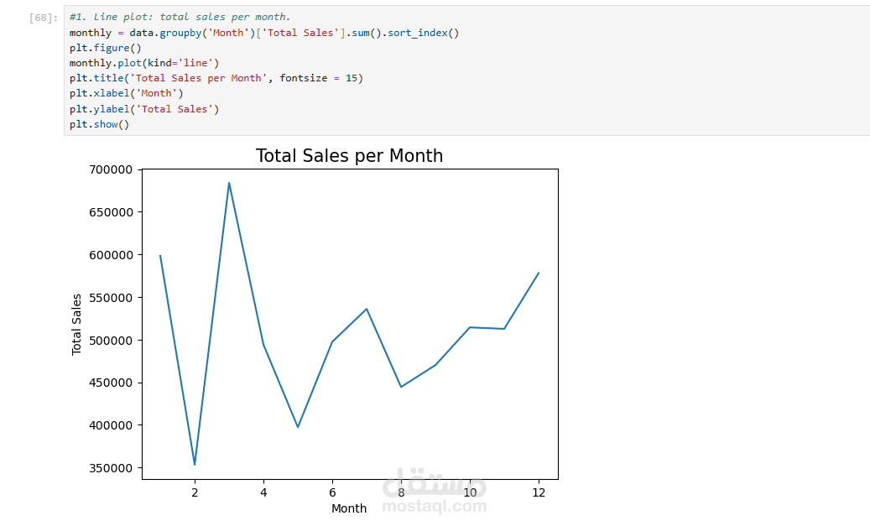
Task: Click the mostaql.com watermark text
Action: click(434, 507)
